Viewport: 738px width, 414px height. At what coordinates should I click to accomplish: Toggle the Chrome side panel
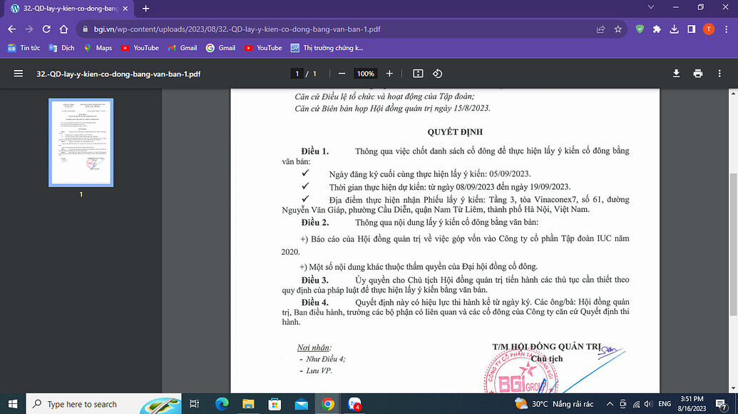point(691,29)
